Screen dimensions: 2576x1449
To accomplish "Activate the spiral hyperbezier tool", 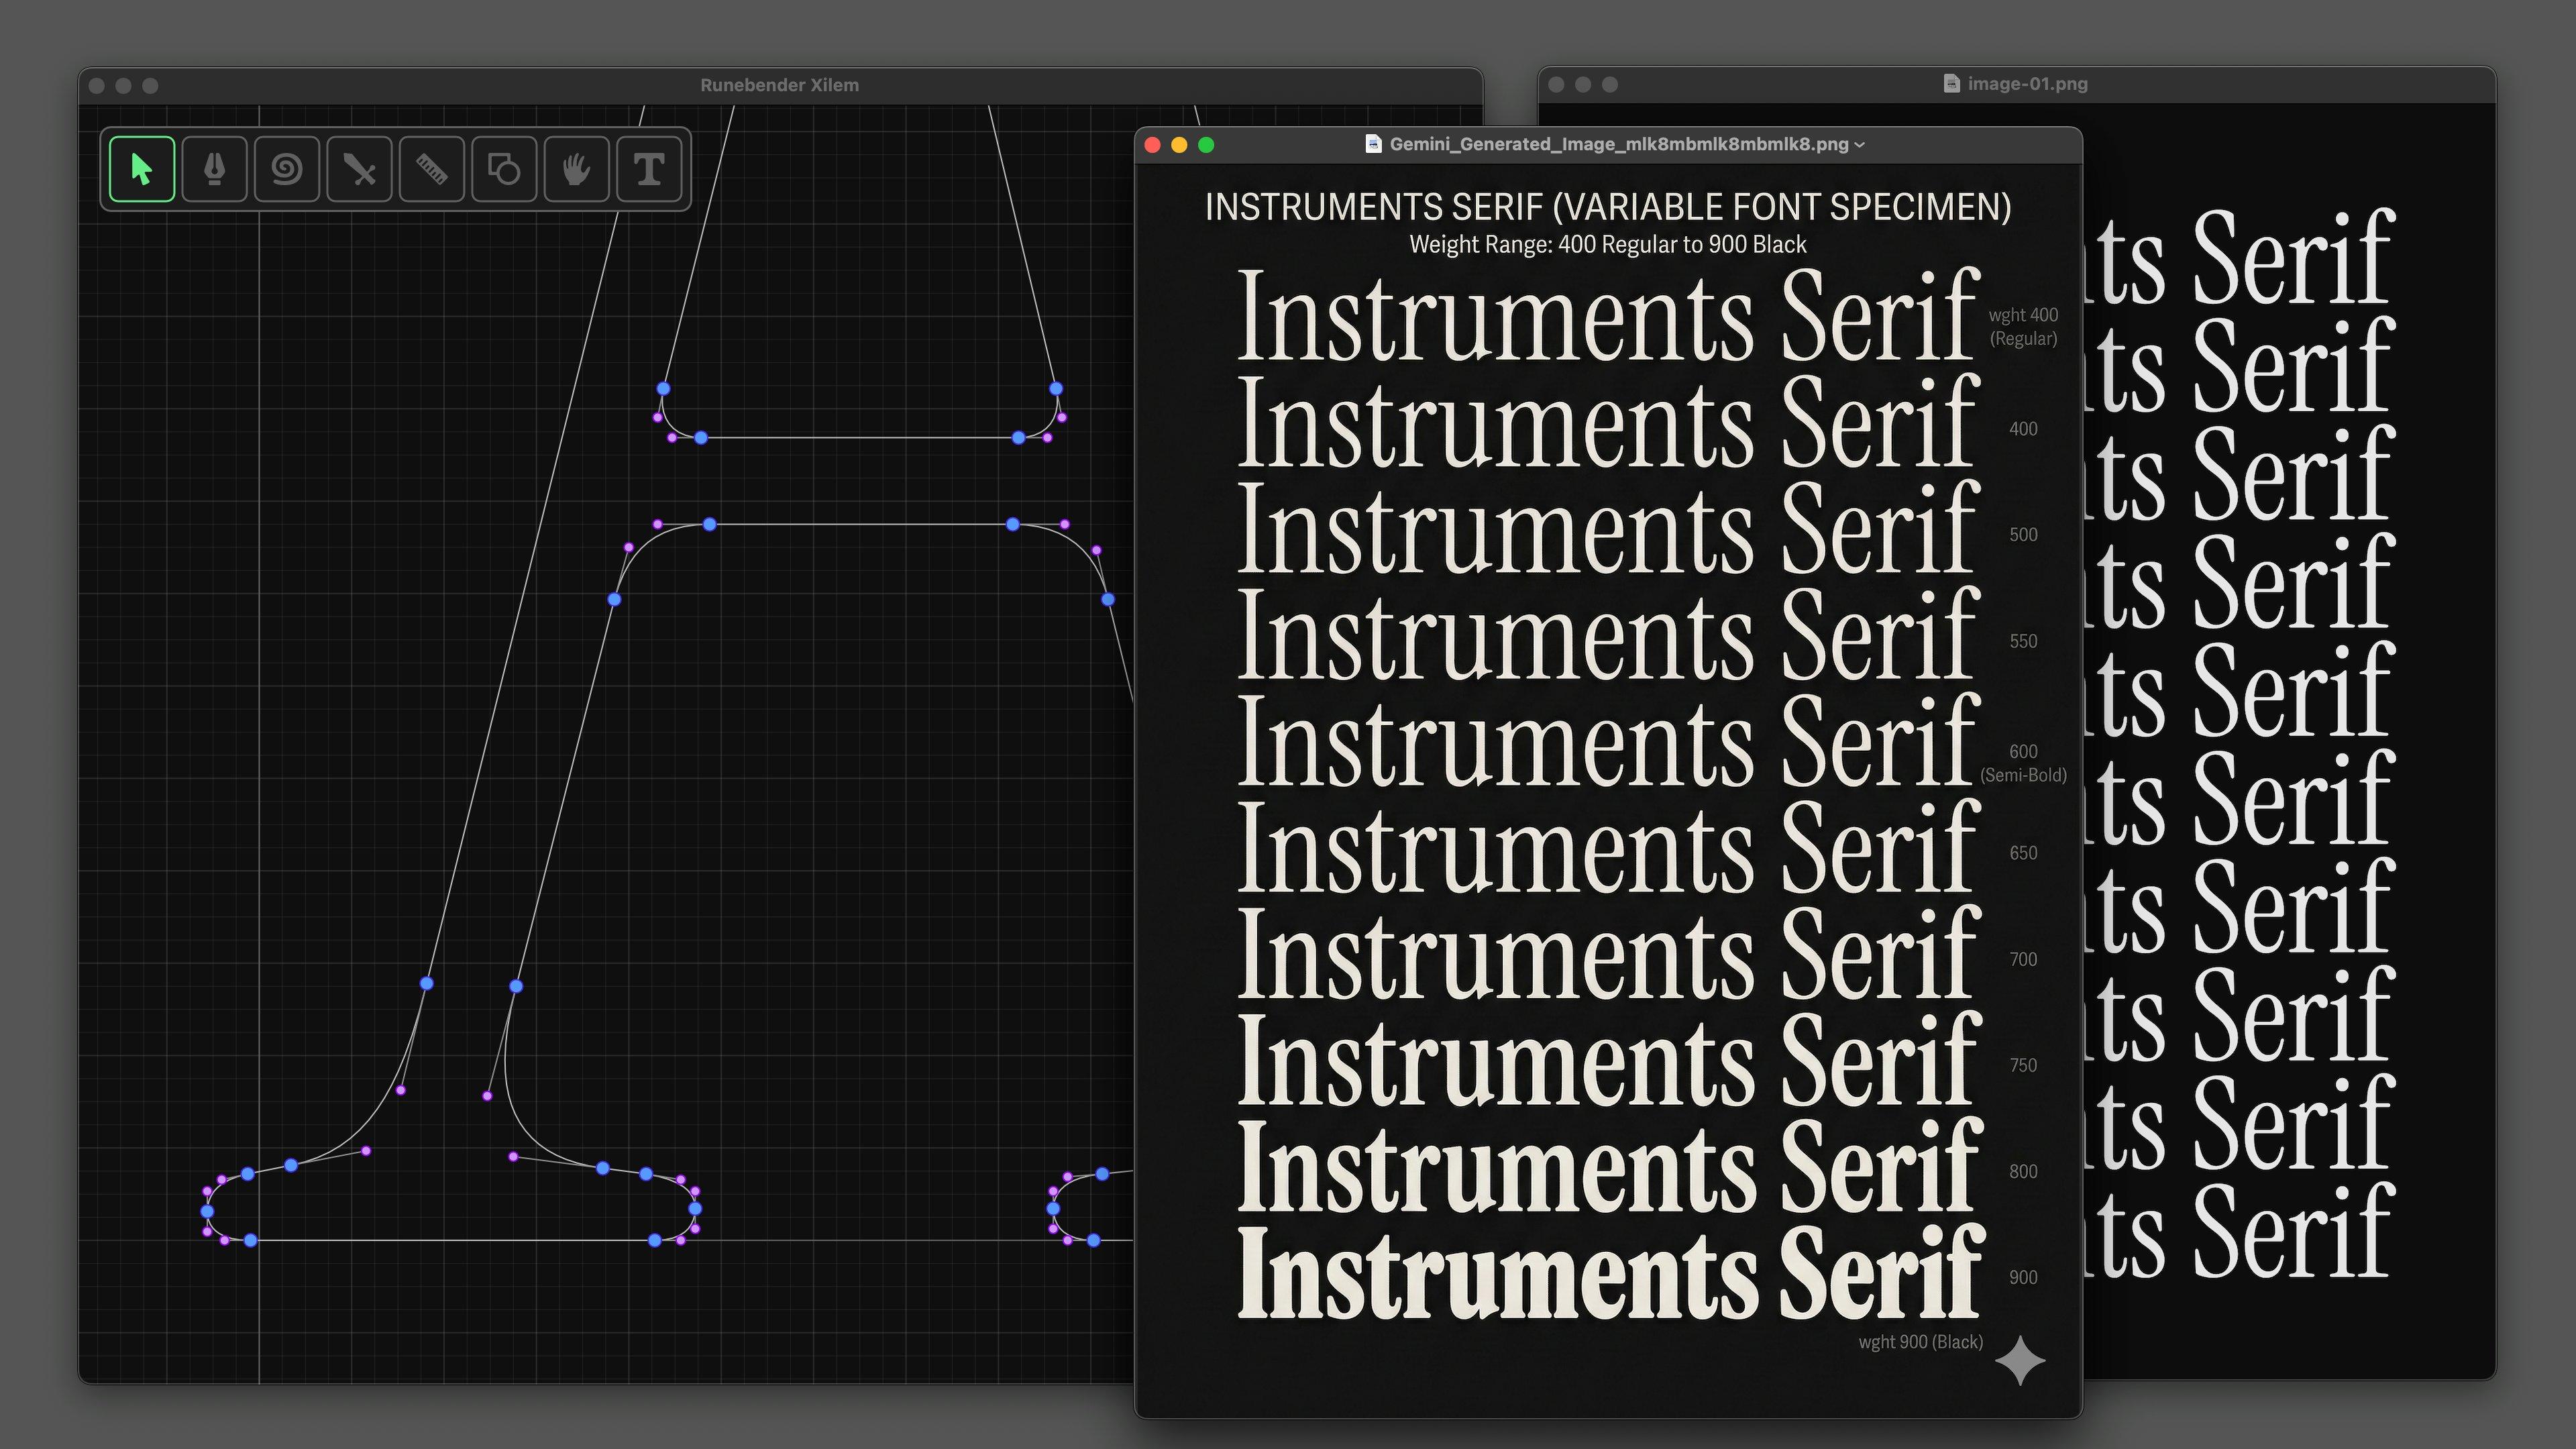I will coord(287,169).
